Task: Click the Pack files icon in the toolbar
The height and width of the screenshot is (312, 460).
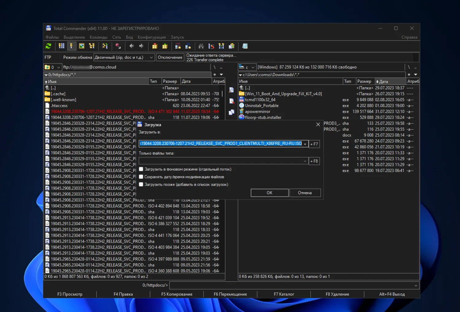Action: click(x=155, y=46)
